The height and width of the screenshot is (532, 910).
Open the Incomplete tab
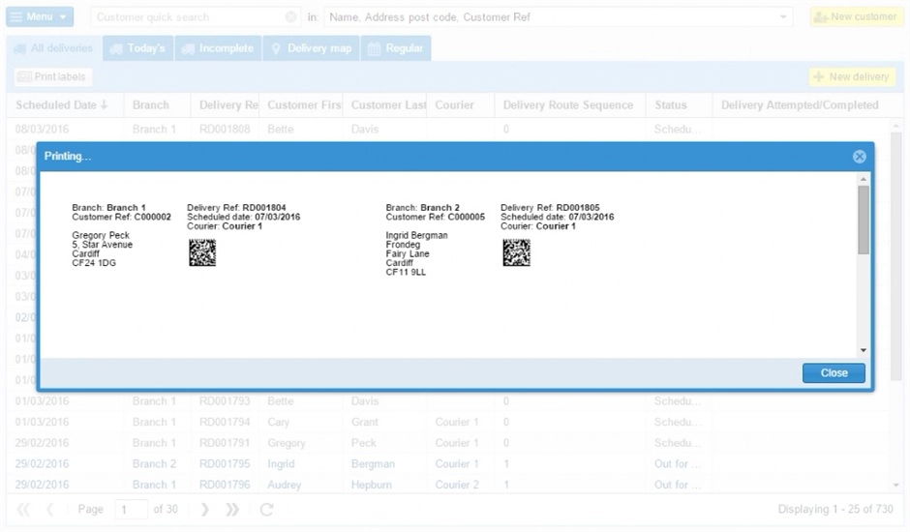click(218, 48)
